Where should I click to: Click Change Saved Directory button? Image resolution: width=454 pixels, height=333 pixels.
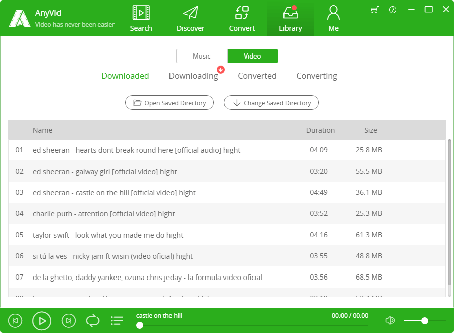pyautogui.click(x=271, y=103)
